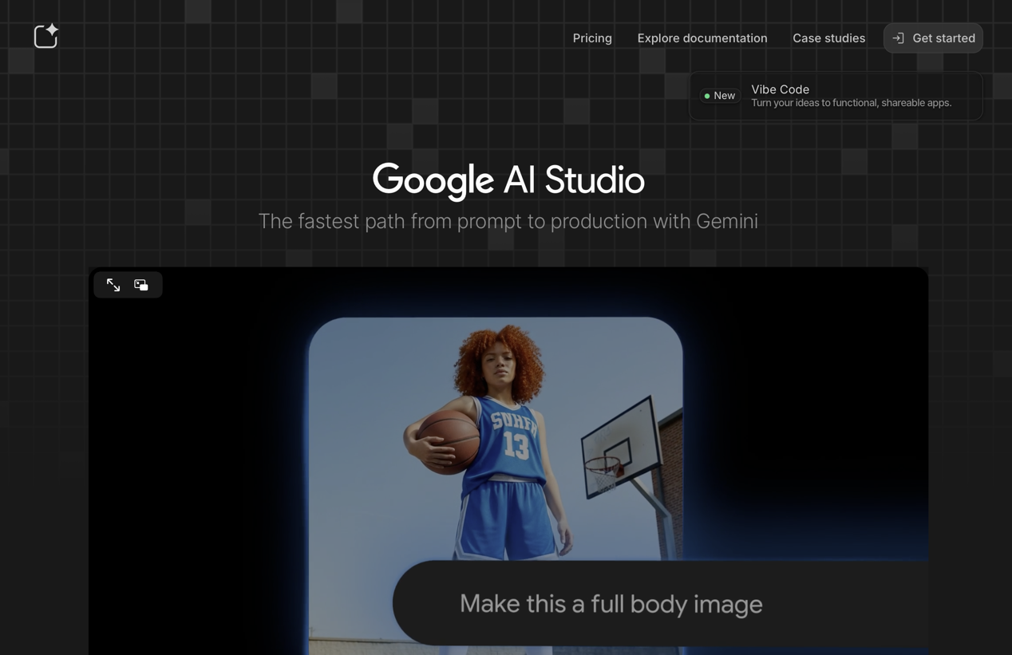Select the New badge label
Viewport: 1012px width, 655px height.
[x=724, y=96]
